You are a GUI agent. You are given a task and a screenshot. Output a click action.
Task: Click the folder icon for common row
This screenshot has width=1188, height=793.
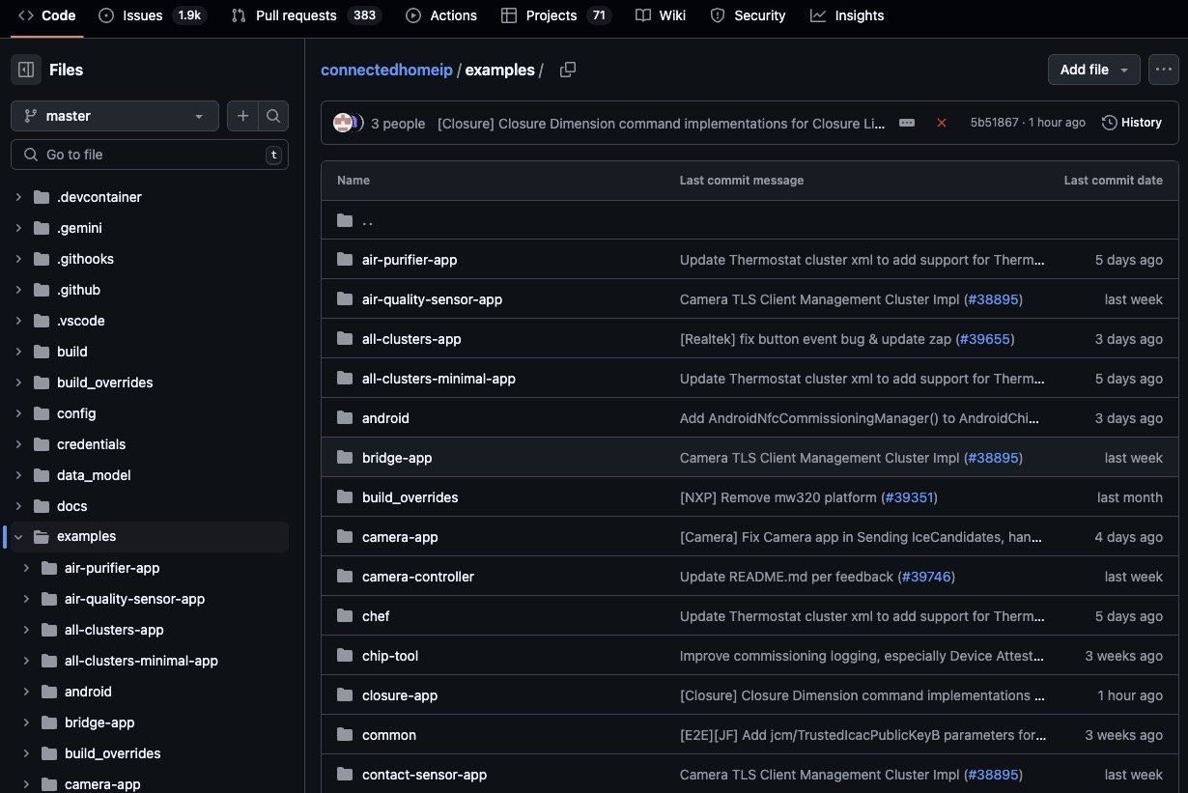tap(345, 735)
